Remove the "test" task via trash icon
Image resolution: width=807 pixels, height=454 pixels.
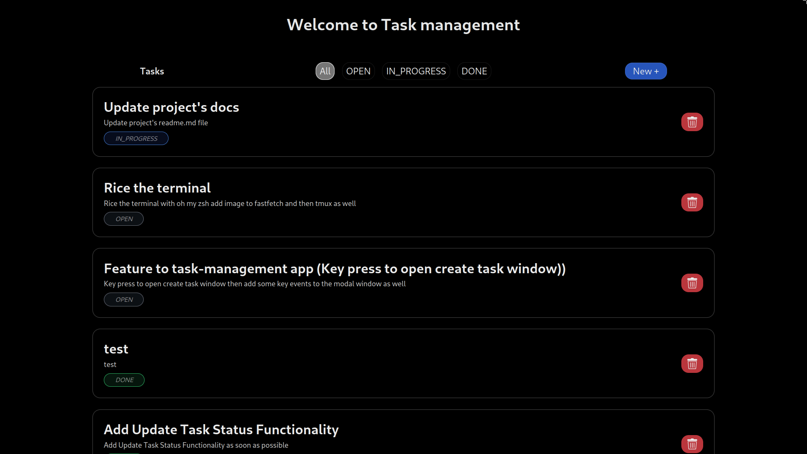pos(692,364)
